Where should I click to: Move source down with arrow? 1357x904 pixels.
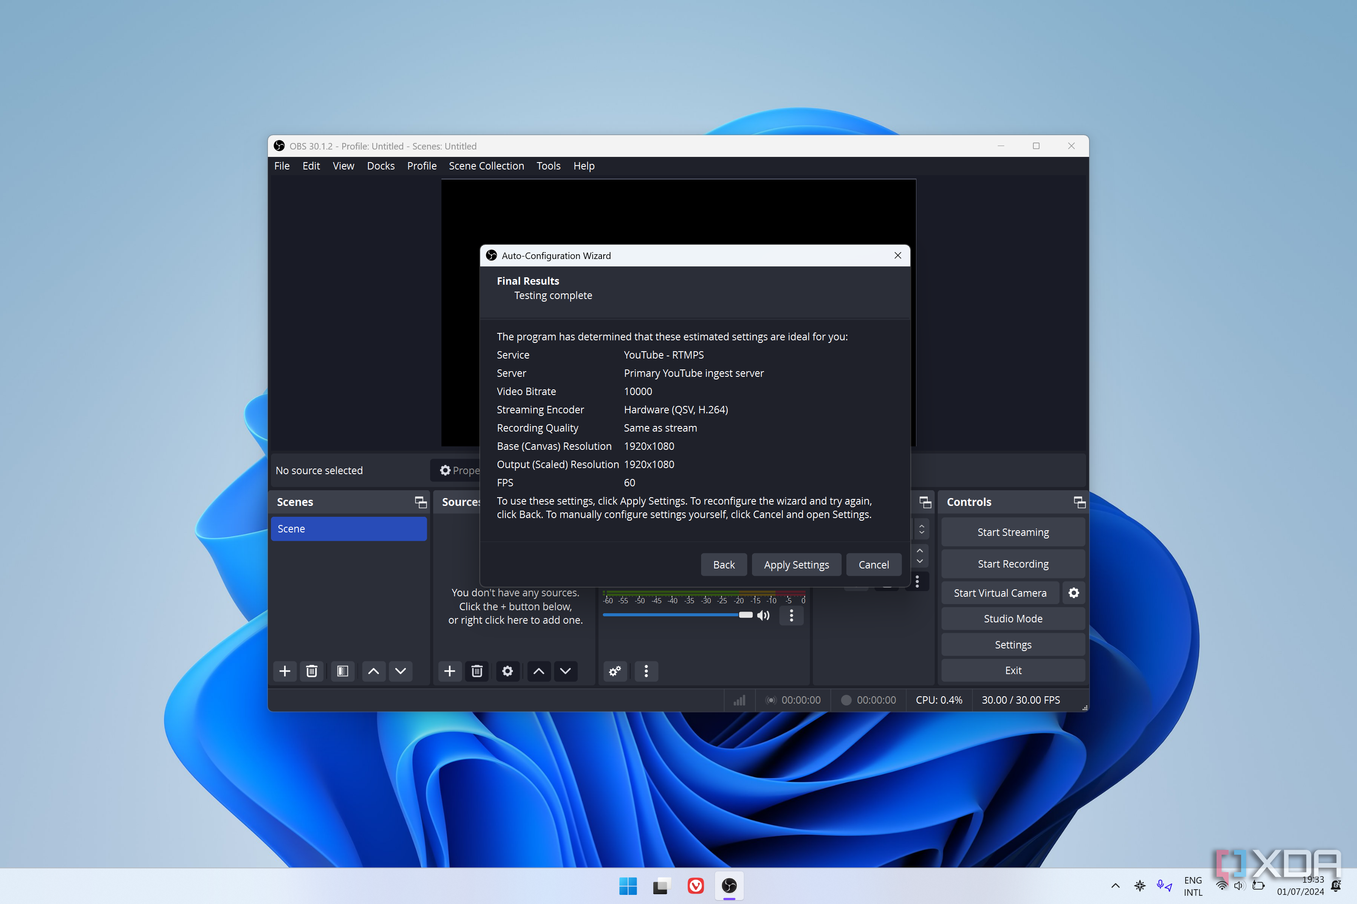click(565, 671)
